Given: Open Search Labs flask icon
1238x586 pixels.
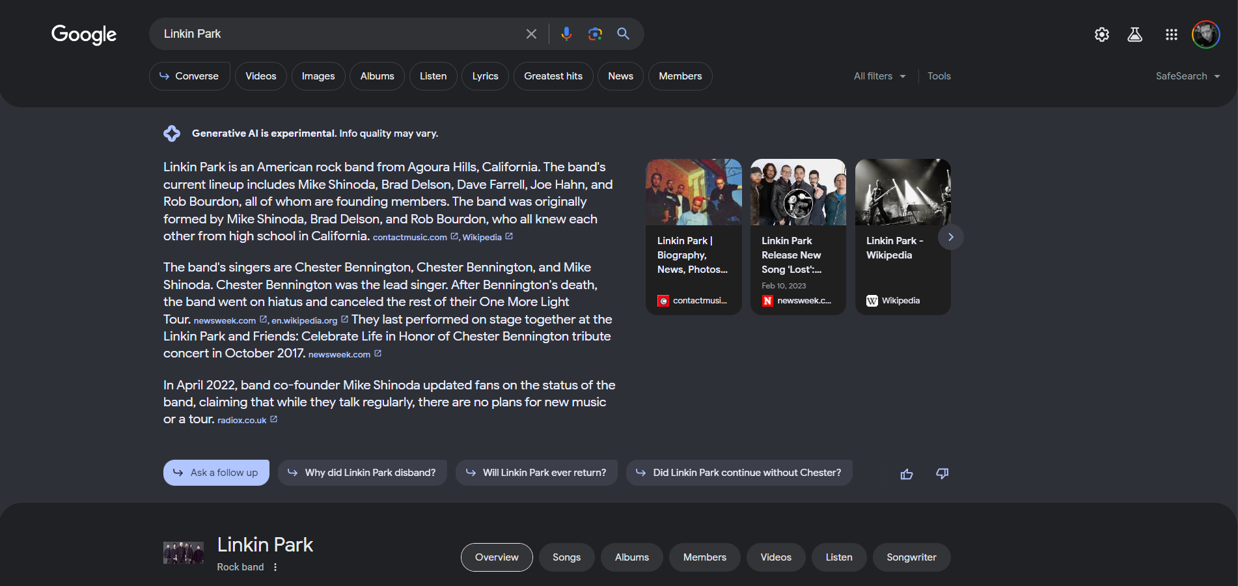Looking at the screenshot, I should coord(1135,35).
